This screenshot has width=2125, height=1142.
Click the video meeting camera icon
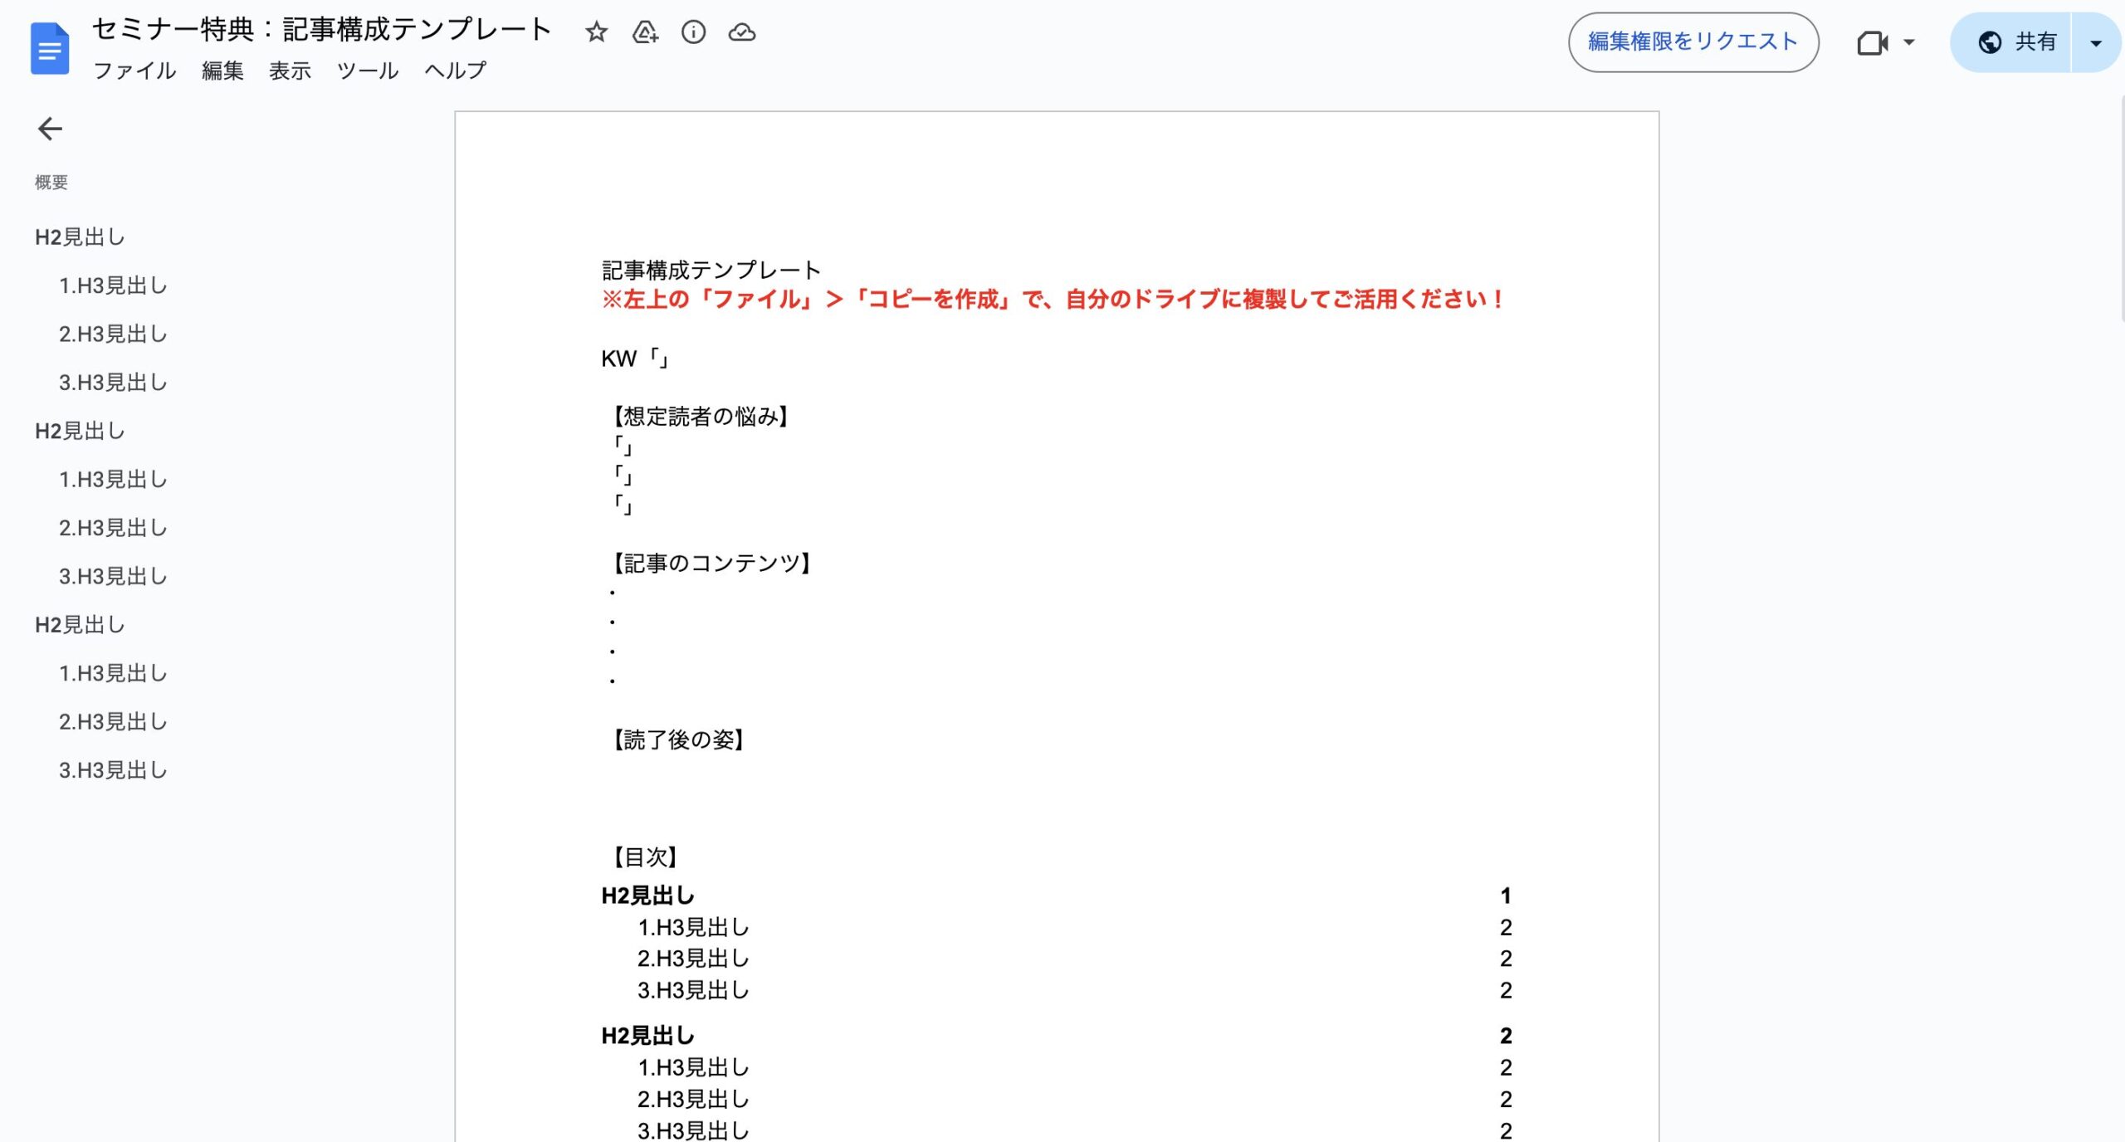pos(1872,42)
